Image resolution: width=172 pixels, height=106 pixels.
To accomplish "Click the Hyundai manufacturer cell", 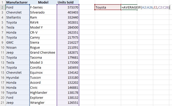I will 17,77.
